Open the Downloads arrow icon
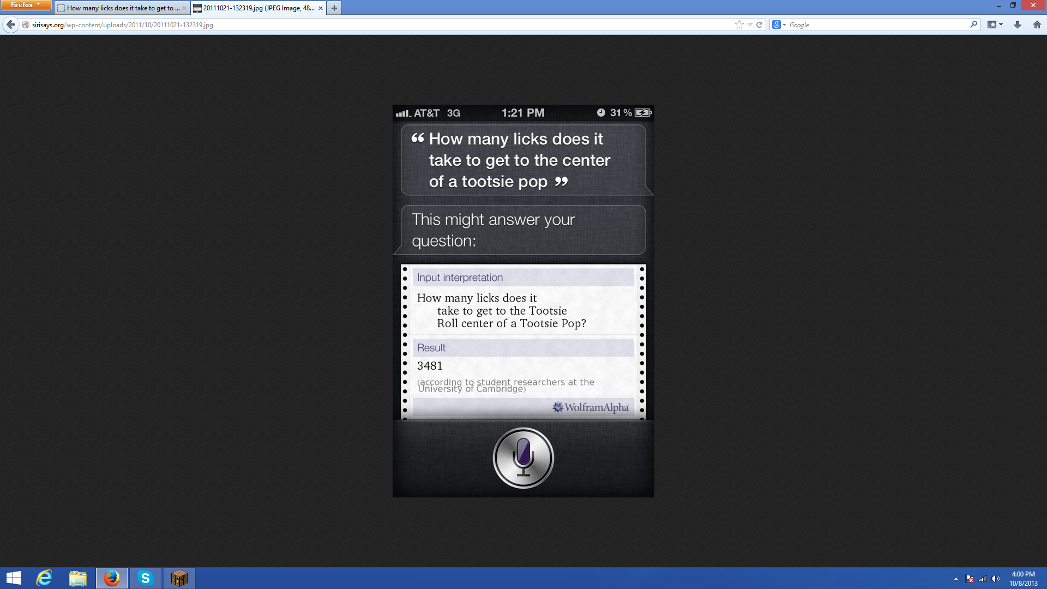Image resolution: width=1047 pixels, height=589 pixels. pos(1018,25)
